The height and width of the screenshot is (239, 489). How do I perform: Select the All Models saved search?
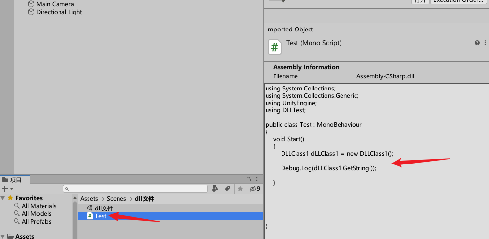tap(36, 214)
